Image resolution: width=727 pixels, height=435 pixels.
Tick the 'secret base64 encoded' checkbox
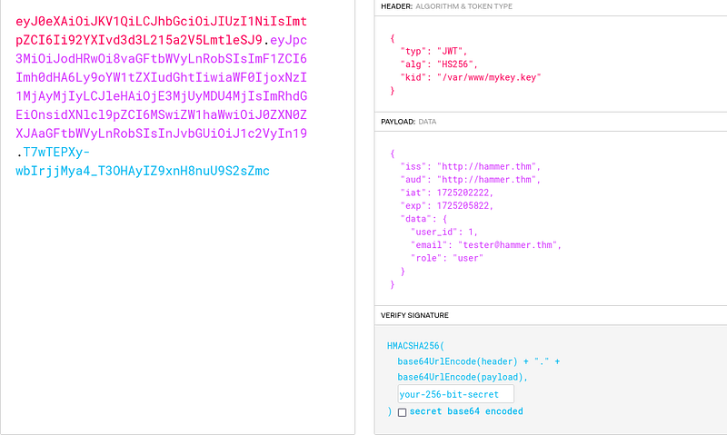tap(402, 411)
